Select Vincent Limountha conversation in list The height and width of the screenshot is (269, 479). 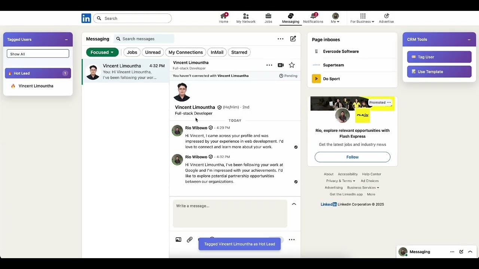click(125, 72)
